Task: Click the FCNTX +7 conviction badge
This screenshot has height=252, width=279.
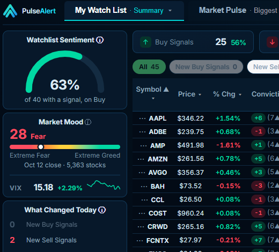Action: (x=258, y=240)
